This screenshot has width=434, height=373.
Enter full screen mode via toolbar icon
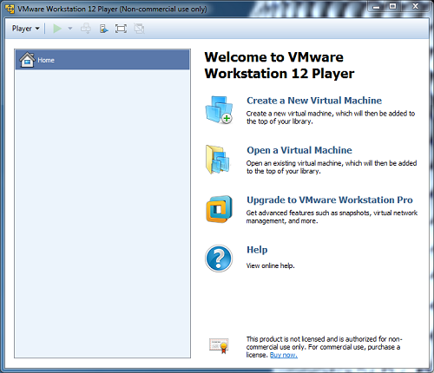[121, 29]
